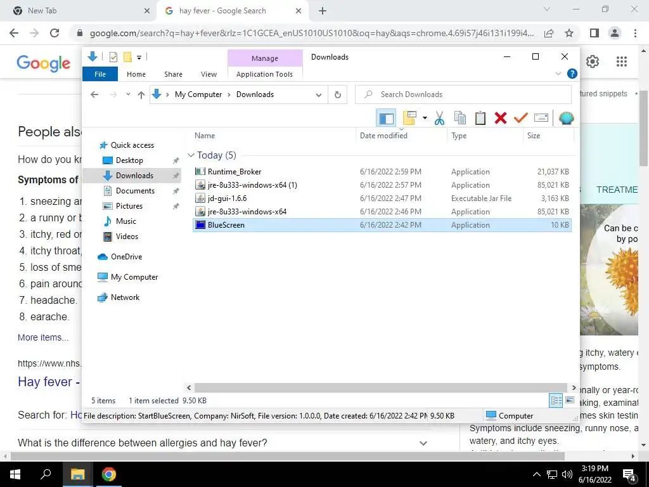
Task: Refresh the Downloads folder
Action: [338, 95]
